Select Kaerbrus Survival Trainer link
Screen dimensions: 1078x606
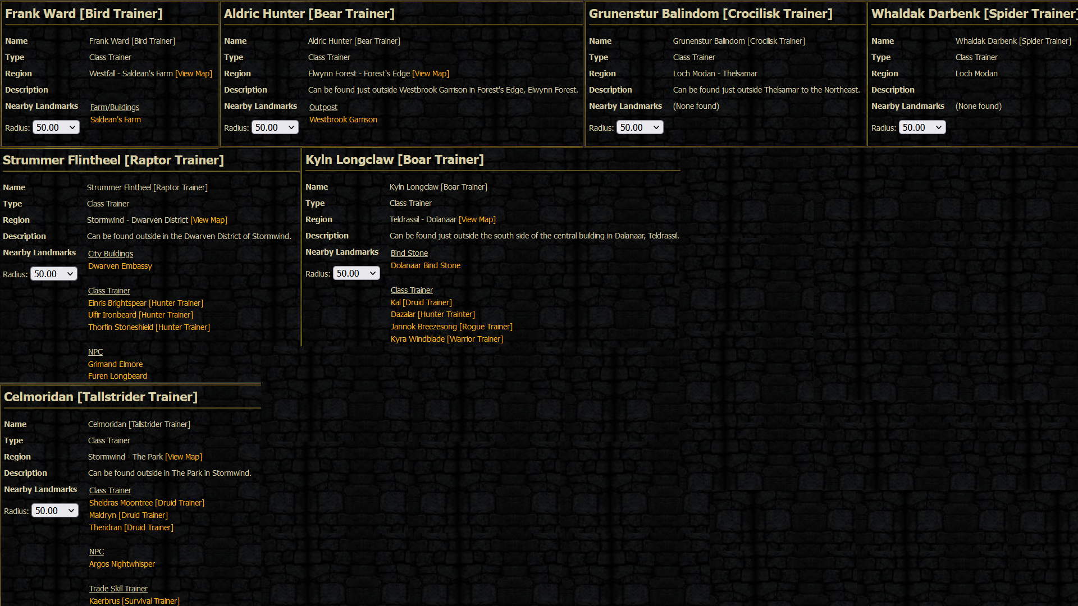[x=134, y=600]
